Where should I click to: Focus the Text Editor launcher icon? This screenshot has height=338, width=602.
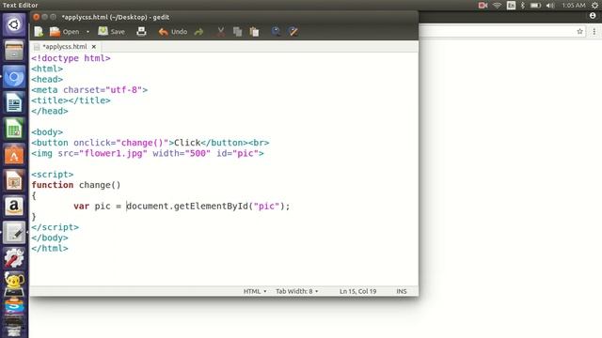tap(14, 233)
